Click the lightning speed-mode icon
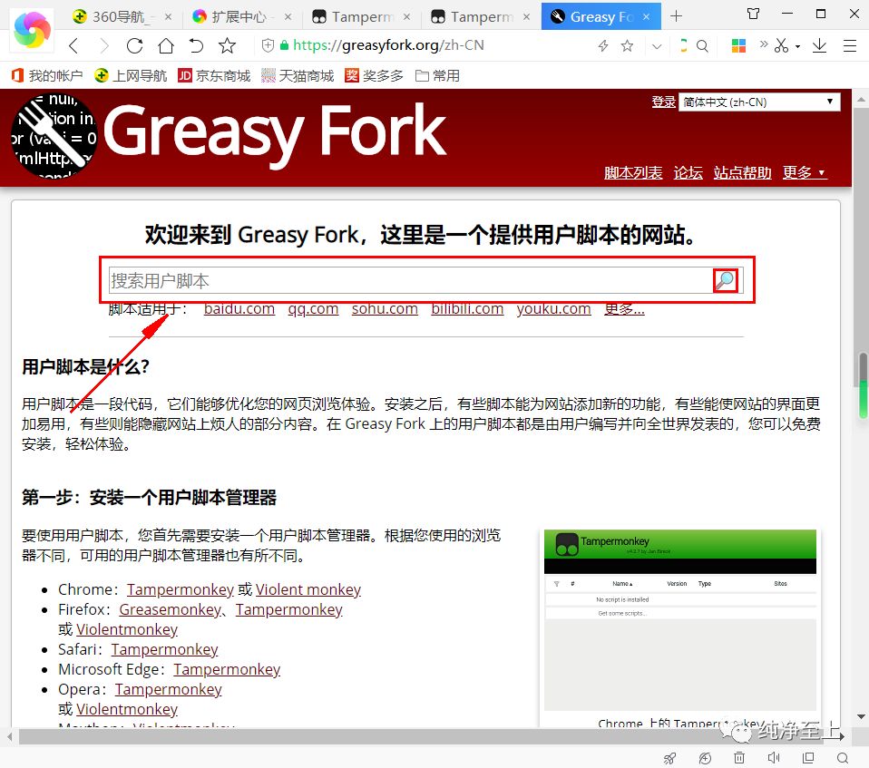The image size is (869, 768). point(603,45)
